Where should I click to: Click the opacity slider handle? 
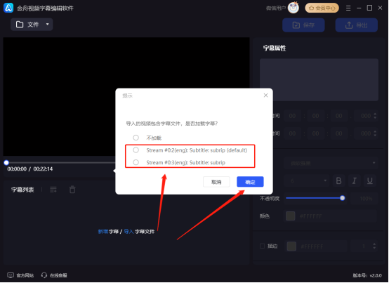point(343,198)
